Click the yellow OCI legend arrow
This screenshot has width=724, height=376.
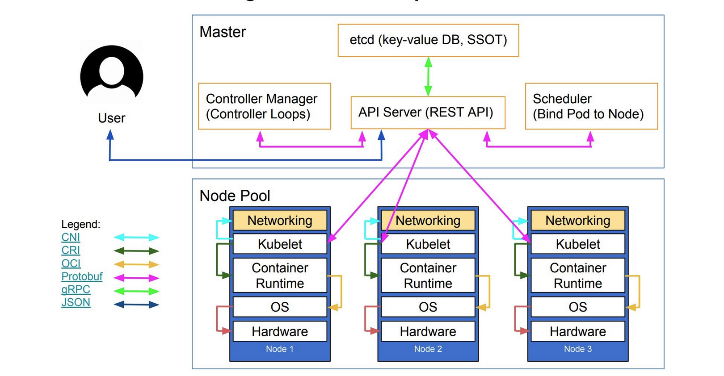136,264
